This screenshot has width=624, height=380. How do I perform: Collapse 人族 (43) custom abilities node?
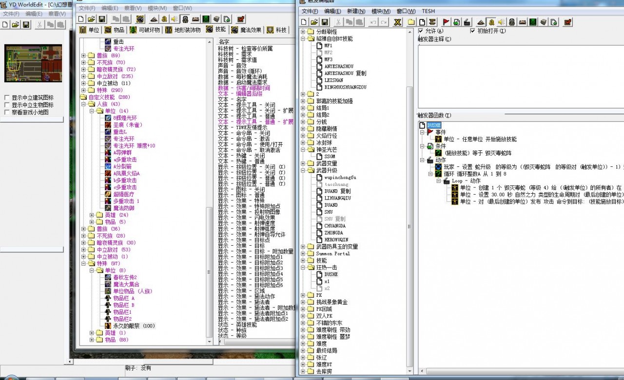(83, 104)
